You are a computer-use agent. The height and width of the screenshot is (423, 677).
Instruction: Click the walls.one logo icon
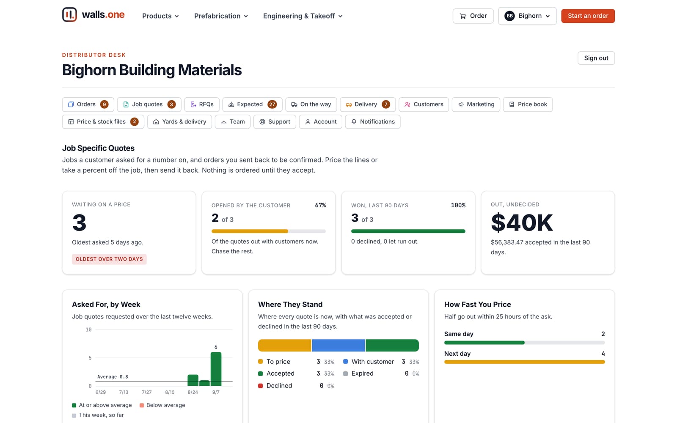tap(69, 15)
